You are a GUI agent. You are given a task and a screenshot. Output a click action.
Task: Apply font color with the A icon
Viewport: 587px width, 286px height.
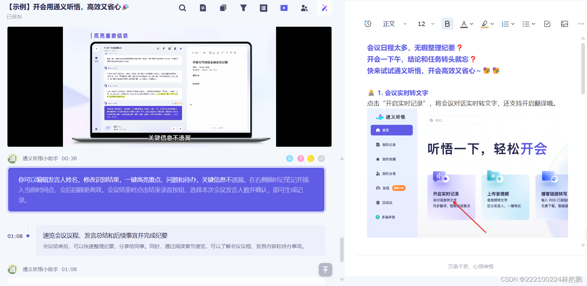(464, 24)
